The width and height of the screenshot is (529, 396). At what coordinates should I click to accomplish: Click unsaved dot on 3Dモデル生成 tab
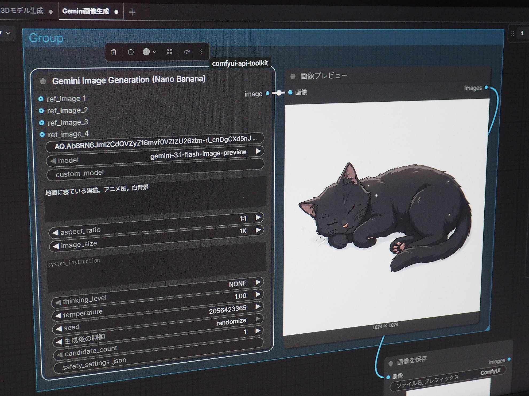(51, 11)
